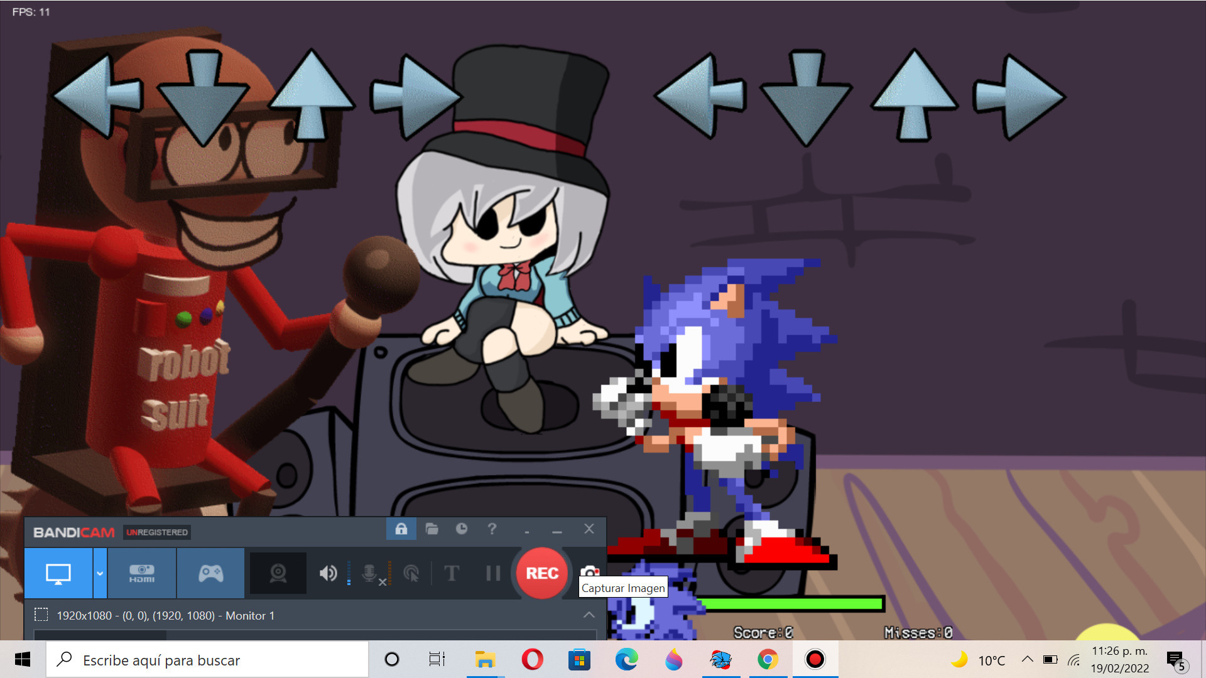Viewport: 1206px width, 678px height.
Task: Open HDMI device recording mode
Action: pyautogui.click(x=142, y=573)
